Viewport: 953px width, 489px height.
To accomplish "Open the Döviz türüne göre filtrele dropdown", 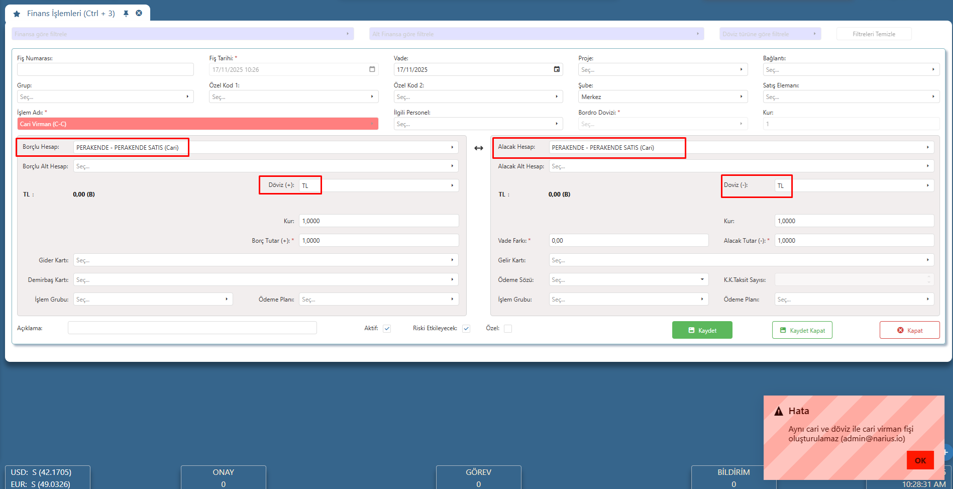I will [x=770, y=34].
